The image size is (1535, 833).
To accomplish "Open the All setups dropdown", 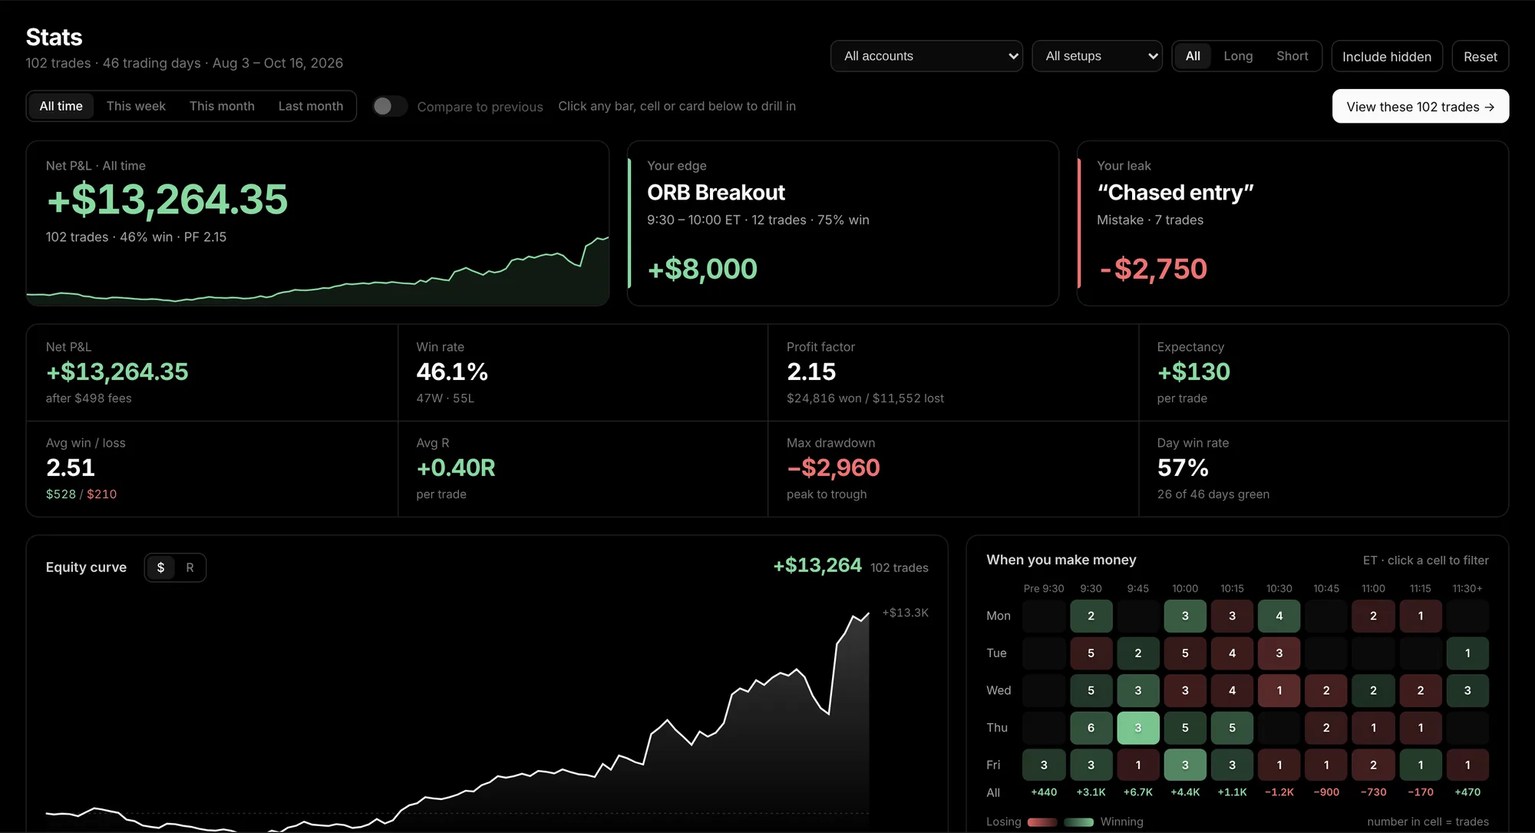I will 1097,56.
